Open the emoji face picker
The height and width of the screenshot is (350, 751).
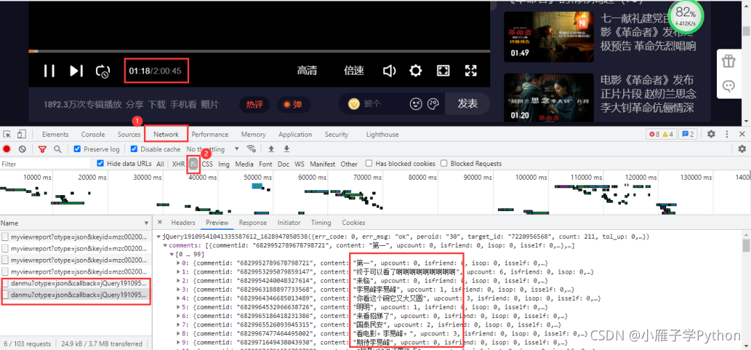(416, 103)
